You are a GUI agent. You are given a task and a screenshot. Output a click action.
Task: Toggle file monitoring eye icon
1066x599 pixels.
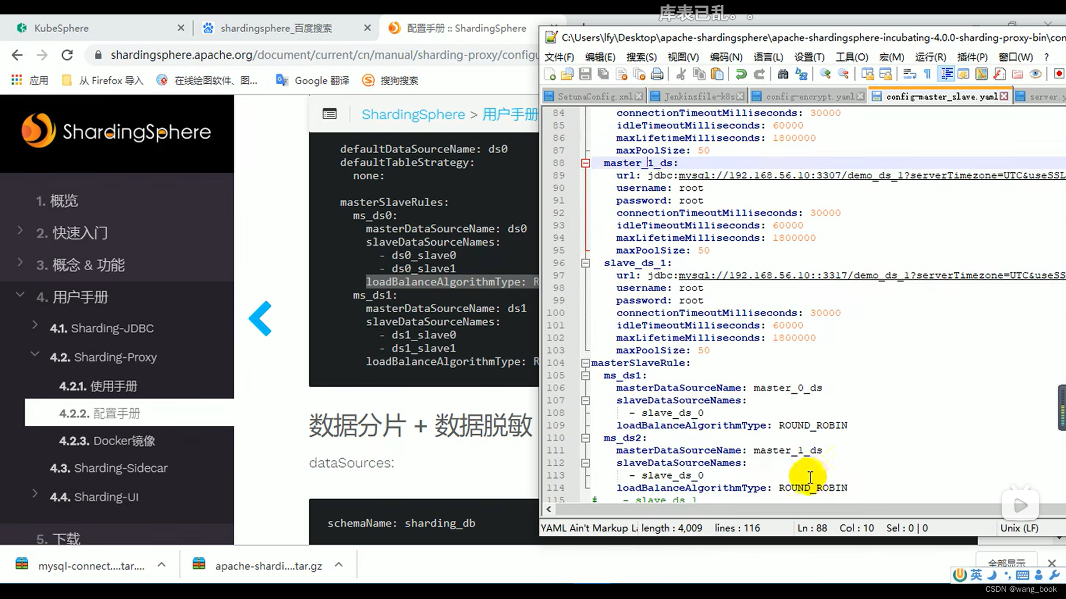click(1035, 74)
